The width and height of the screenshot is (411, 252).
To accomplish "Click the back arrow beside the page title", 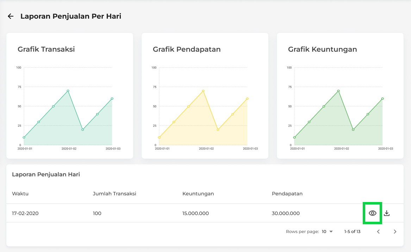I will pos(11,16).
